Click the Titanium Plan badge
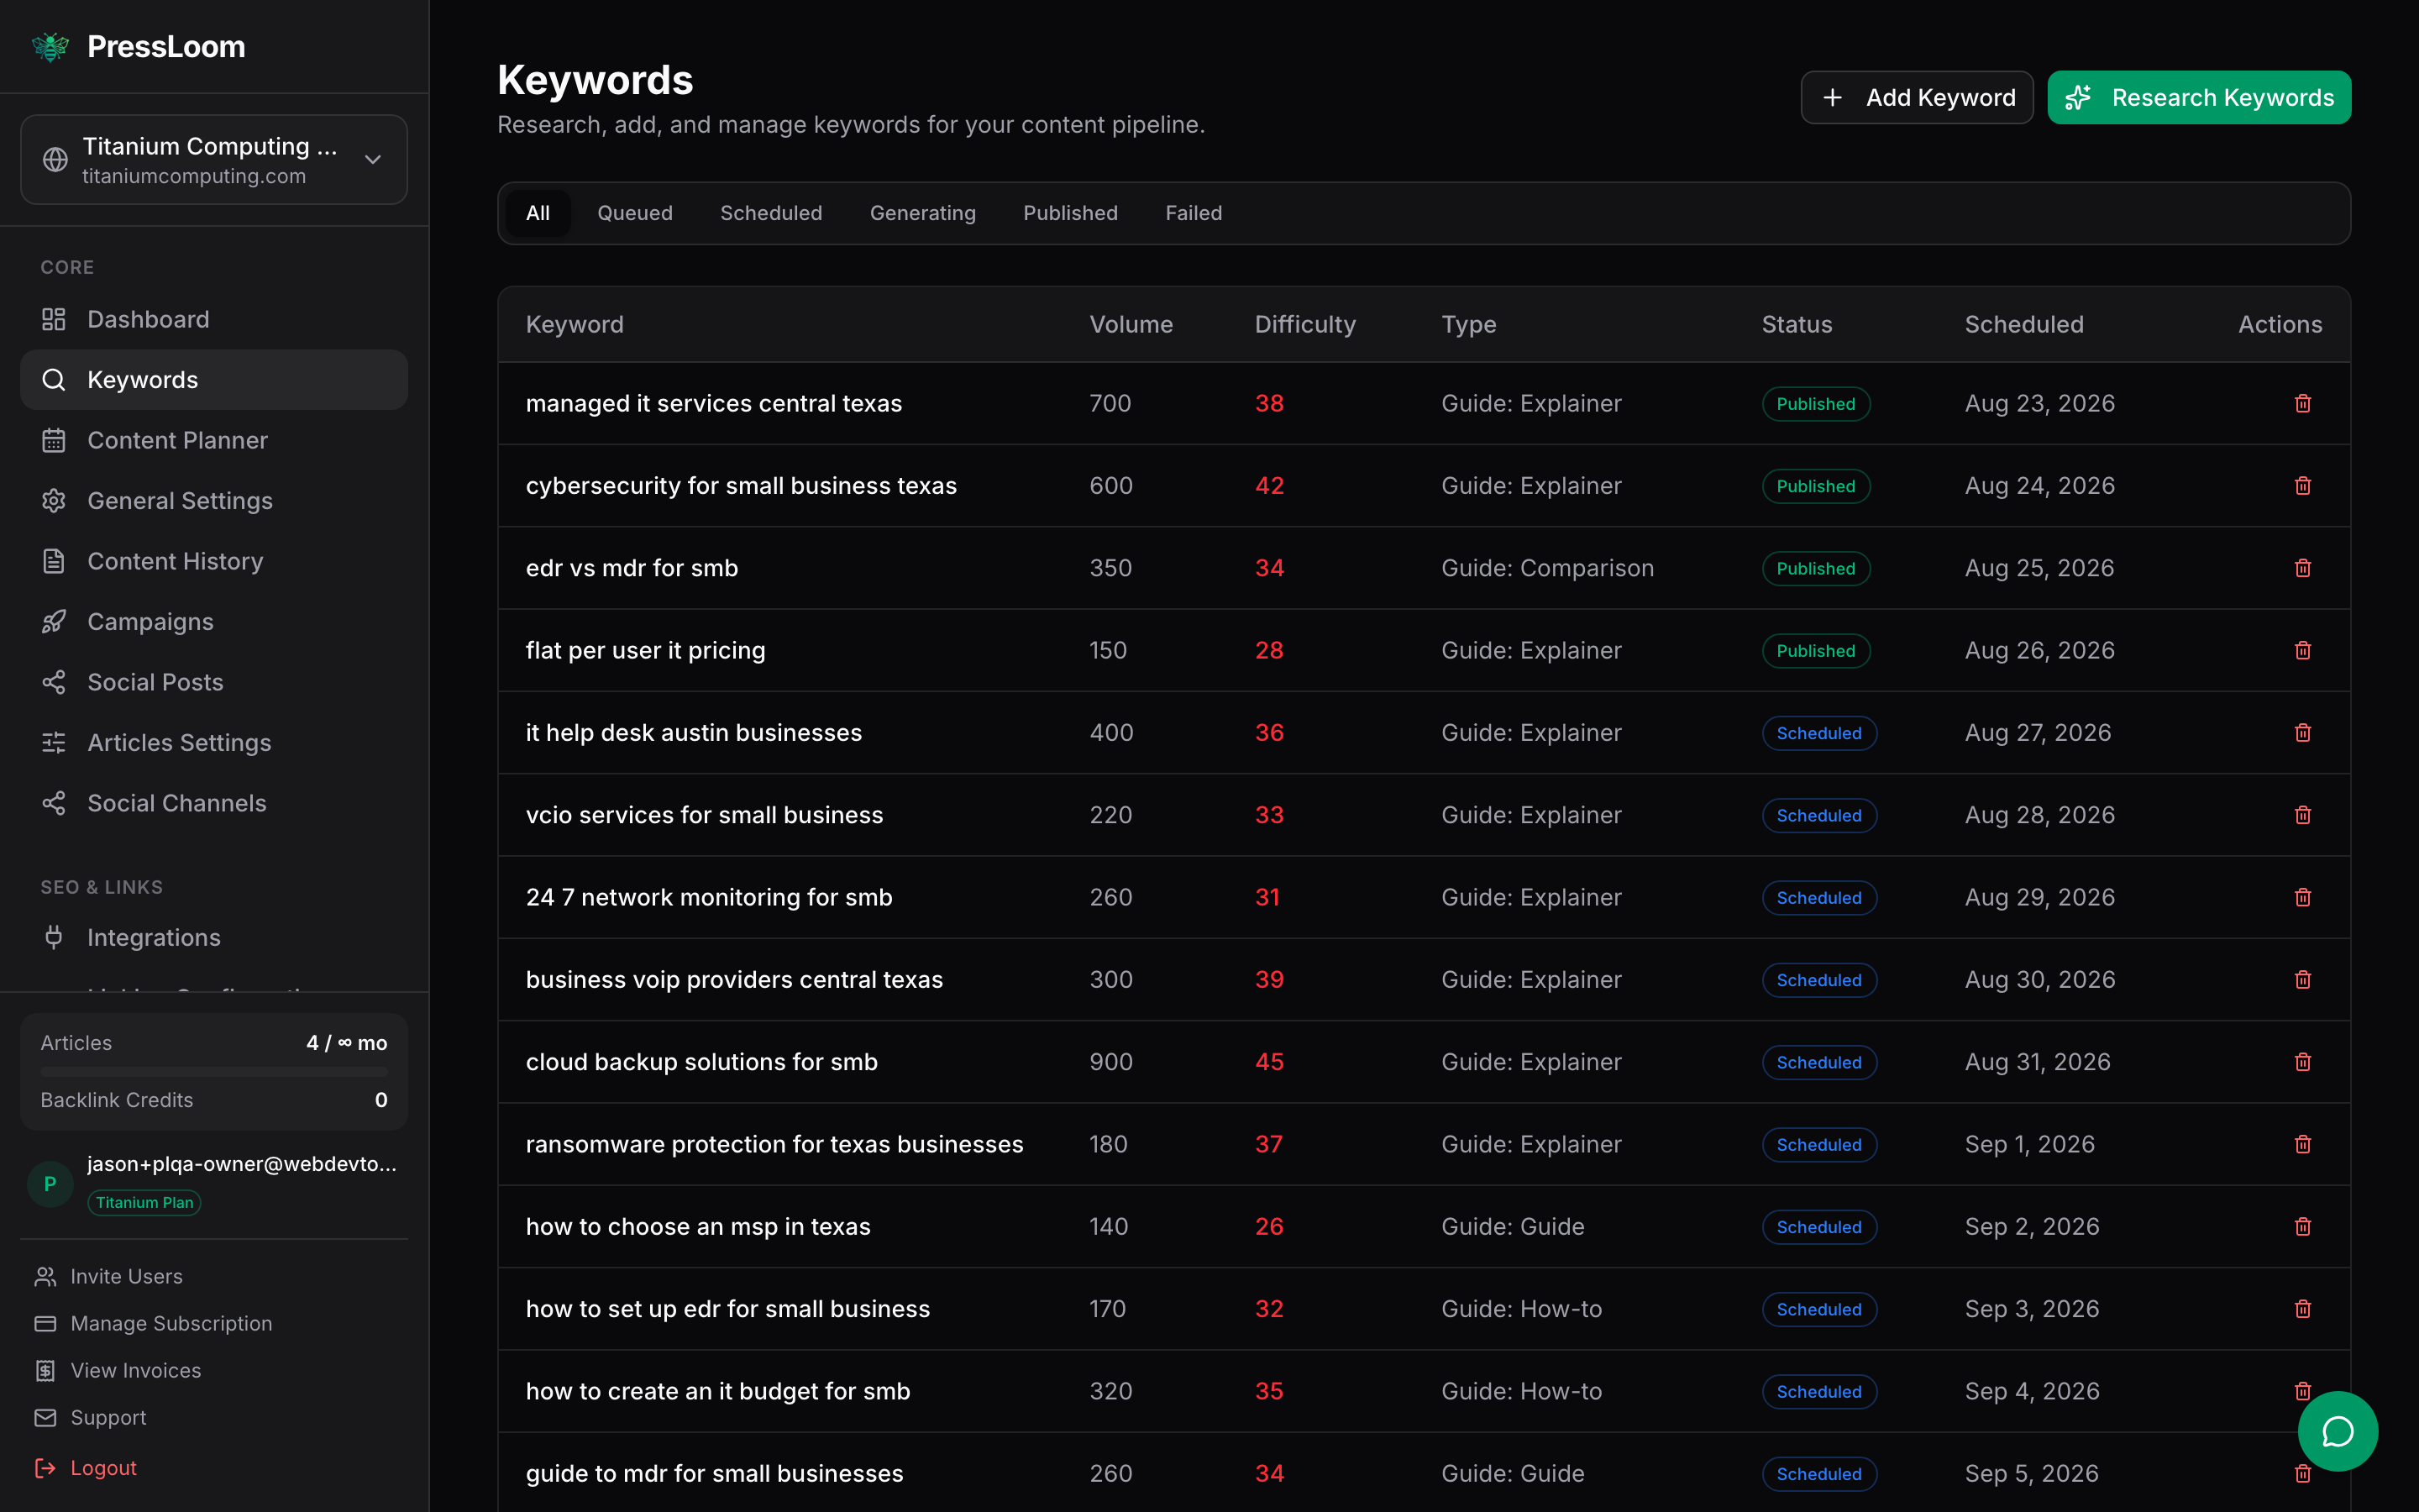Viewport: 2419px width, 1512px height. pos(145,1202)
